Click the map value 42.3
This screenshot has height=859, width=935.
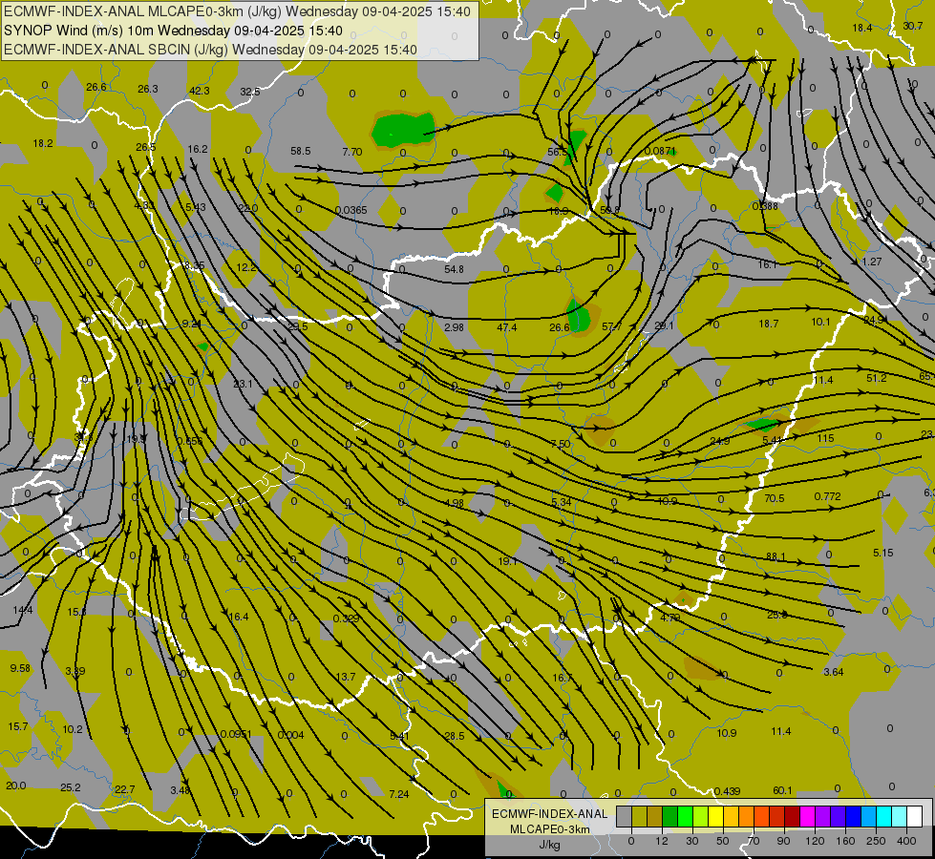200,91
